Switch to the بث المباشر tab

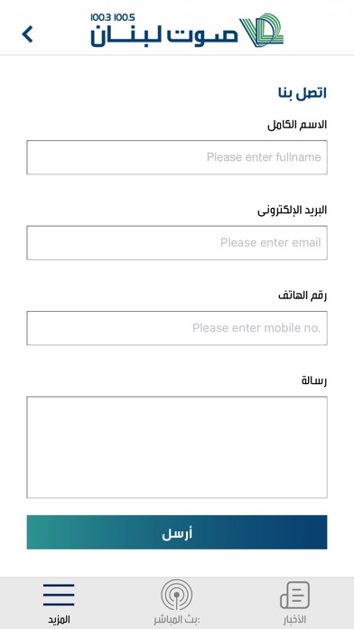[177, 620]
